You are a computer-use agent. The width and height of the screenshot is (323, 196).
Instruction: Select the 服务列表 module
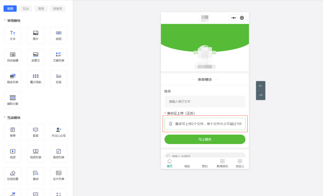point(13,79)
